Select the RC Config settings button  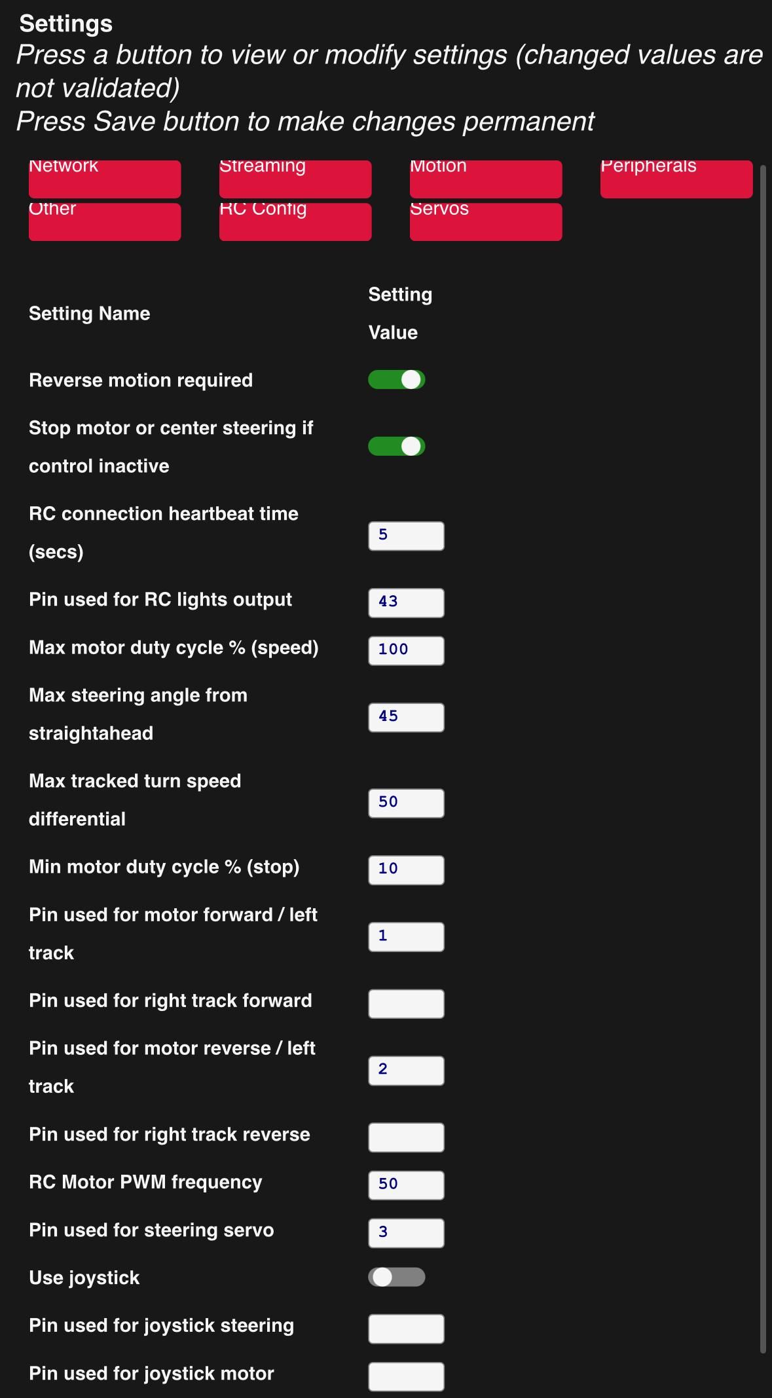click(x=295, y=222)
